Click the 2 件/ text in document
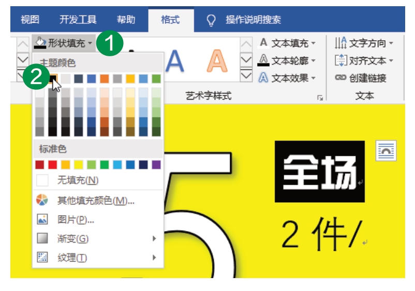Screen dimensions: 415x291 [x=321, y=234]
